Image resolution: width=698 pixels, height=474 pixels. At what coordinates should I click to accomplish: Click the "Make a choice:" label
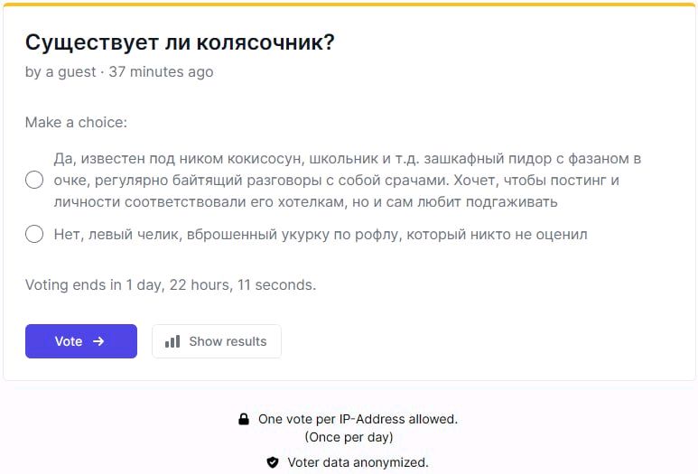coord(76,122)
